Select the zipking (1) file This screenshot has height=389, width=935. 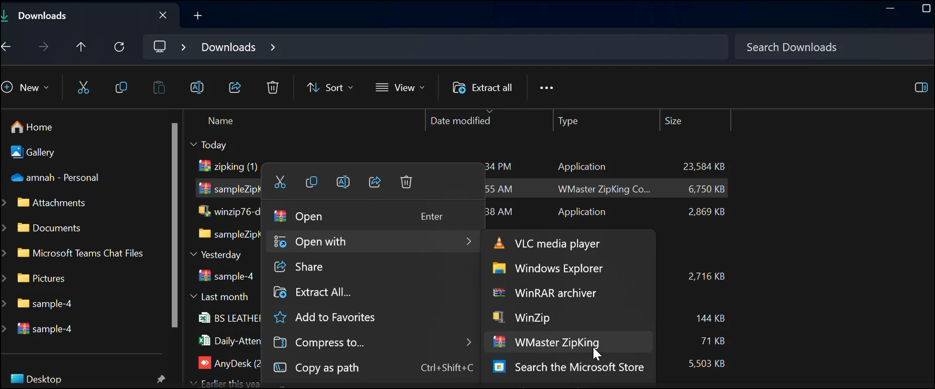[228, 167]
